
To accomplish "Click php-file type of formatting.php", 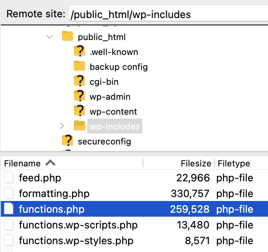I will coord(235,194).
